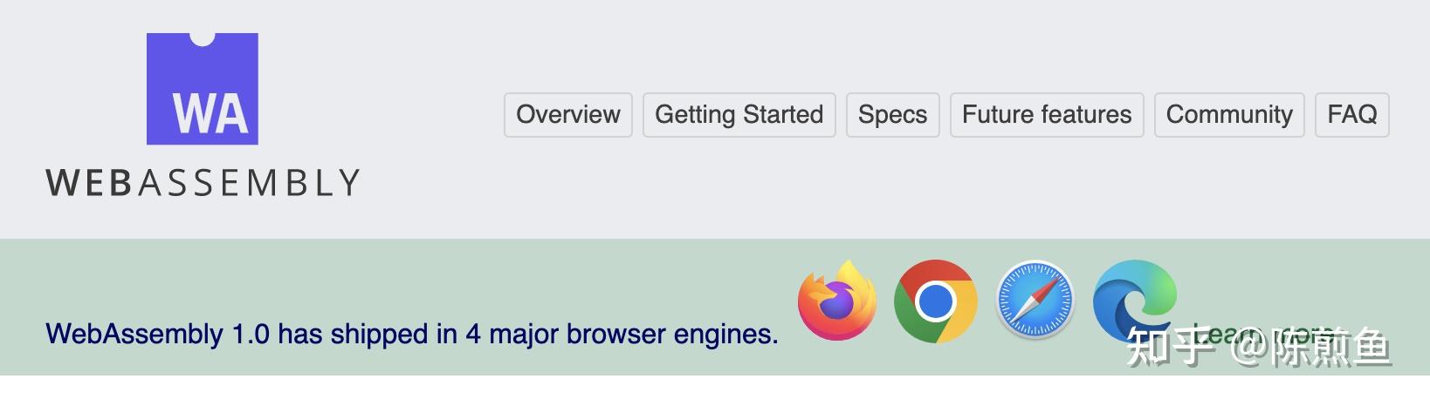1430x406 pixels.
Task: Click the notch atop the WA logo
Action: 202,37
